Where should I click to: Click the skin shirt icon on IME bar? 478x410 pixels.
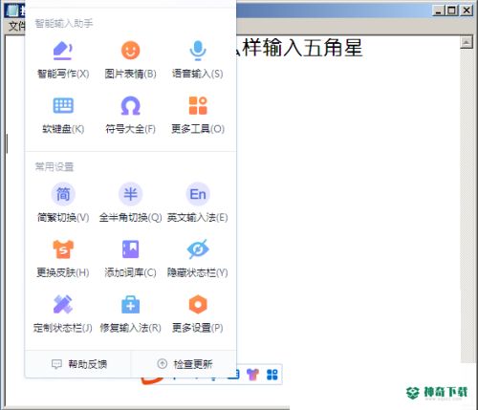coord(252,375)
